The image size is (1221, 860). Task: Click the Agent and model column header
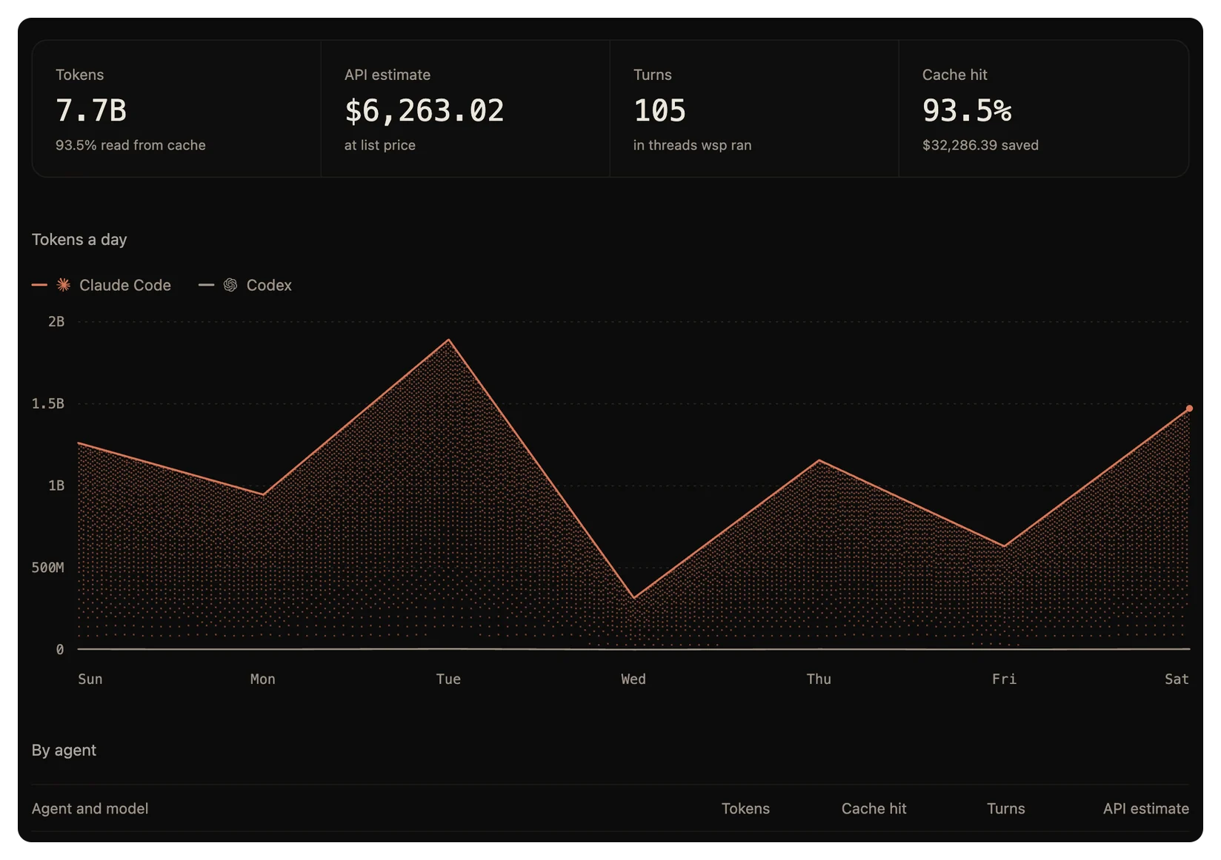tap(90, 808)
